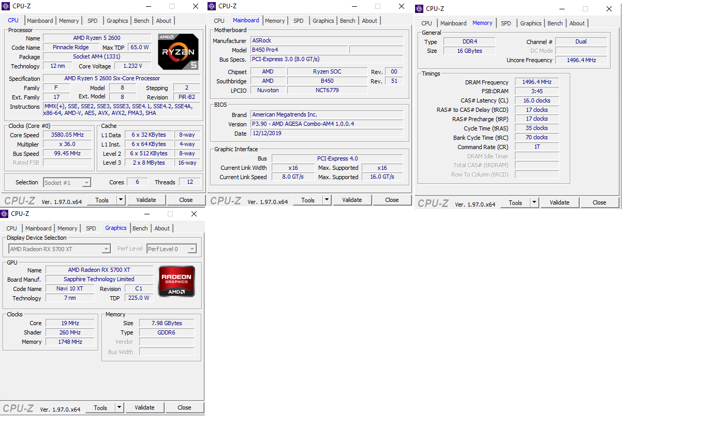Switch to the Graphics tab in the CPU window
This screenshot has height=437, width=710.
(117, 21)
